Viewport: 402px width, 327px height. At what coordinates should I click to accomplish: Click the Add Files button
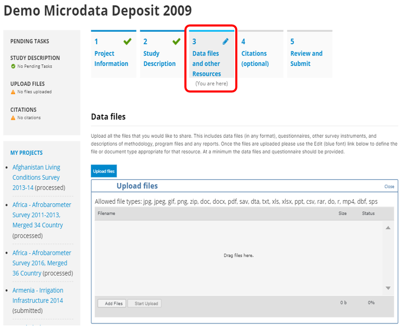click(112, 304)
